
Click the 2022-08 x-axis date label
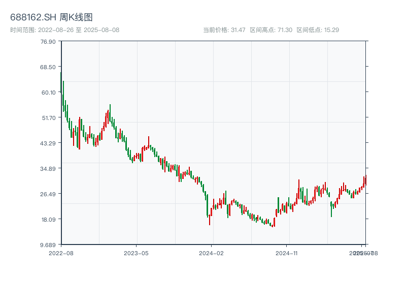coord(61,253)
